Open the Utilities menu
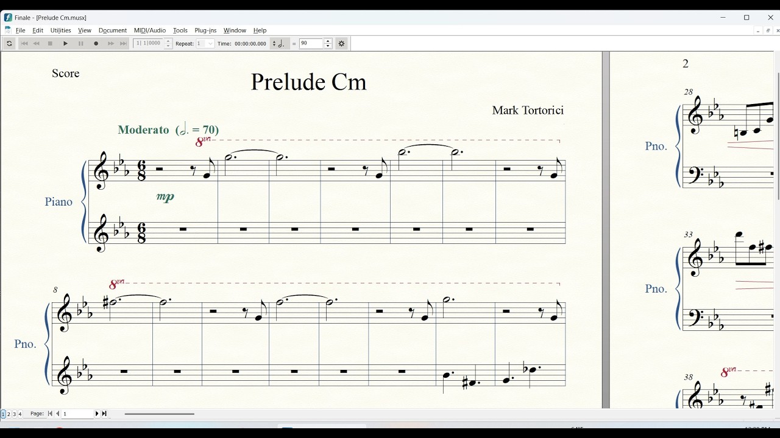Screen dimensions: 780x438 tap(61, 30)
